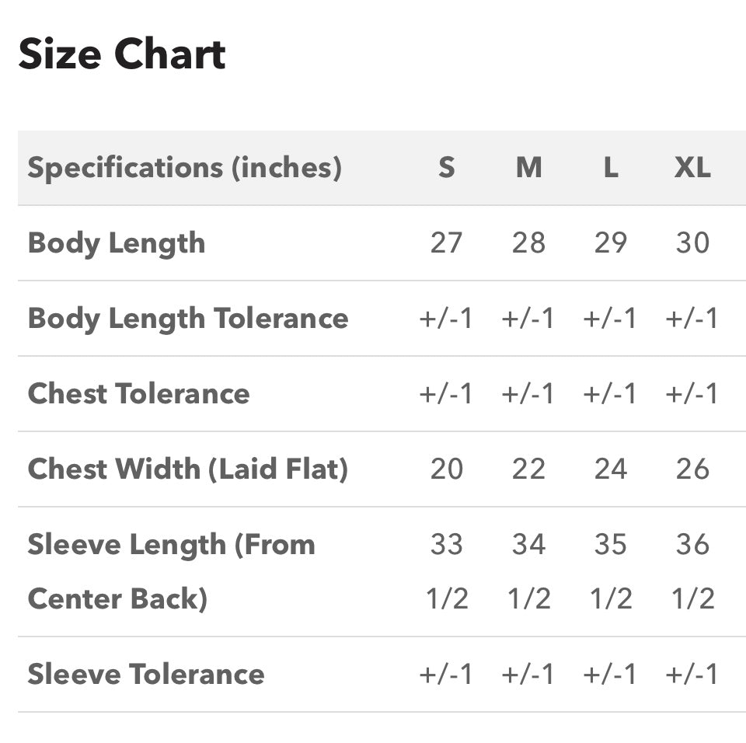Viewport: 746px width, 743px height.
Task: Select the S size column header
Action: click(446, 168)
